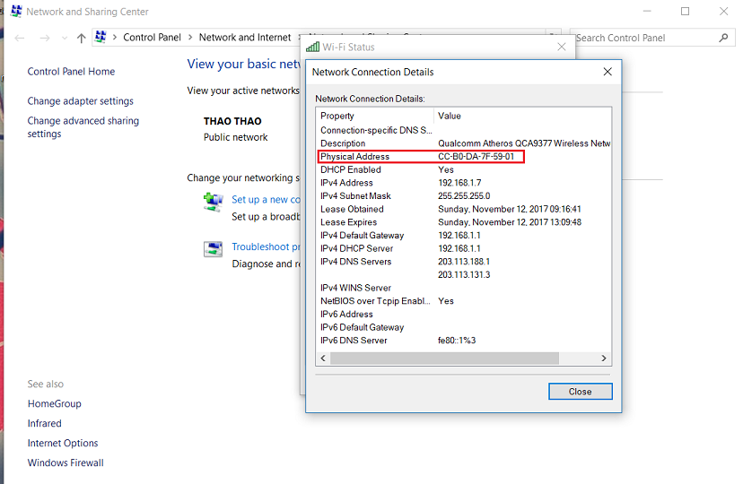Open Change advanced sharing settings link
Viewport: 743px width, 484px height.
(83, 127)
